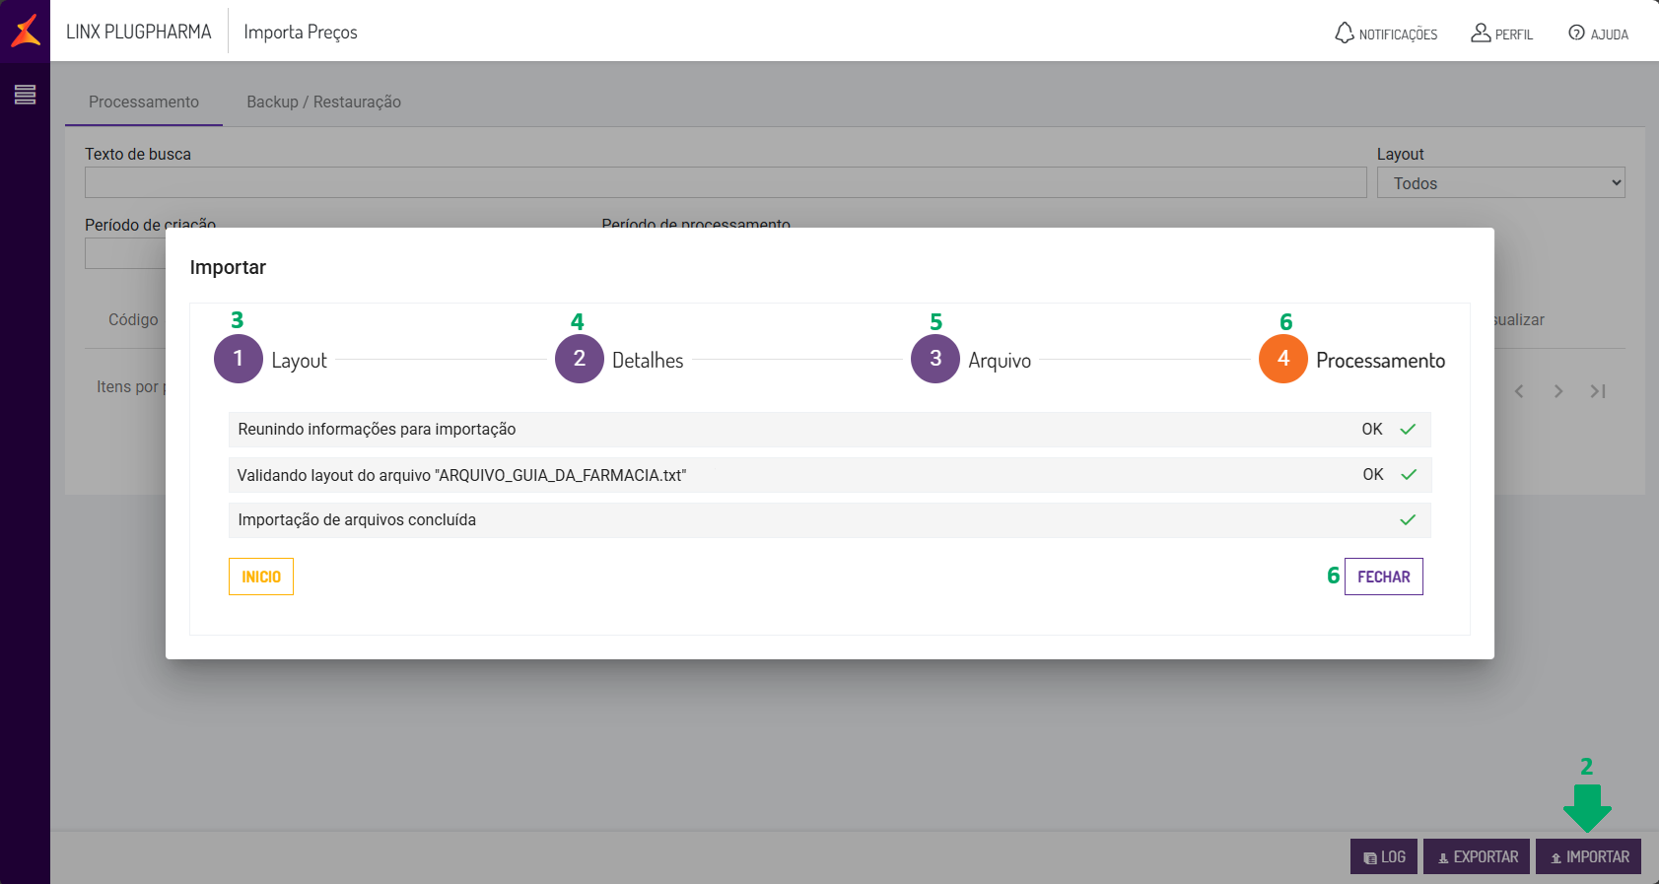Select step 2 Detalhes circle
Image resolution: width=1659 pixels, height=884 pixels.
tap(580, 359)
